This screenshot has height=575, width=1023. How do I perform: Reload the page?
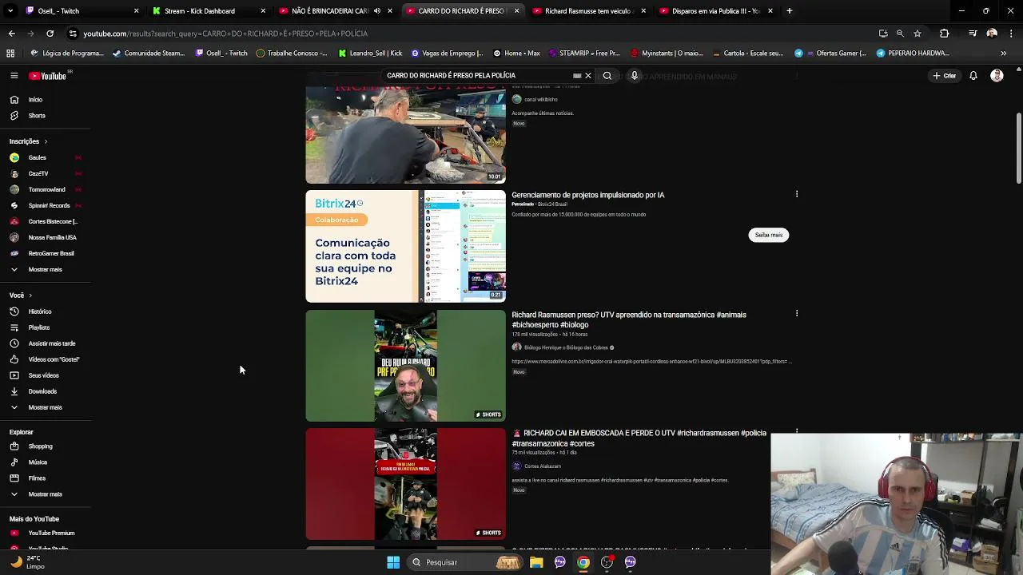coord(50,34)
